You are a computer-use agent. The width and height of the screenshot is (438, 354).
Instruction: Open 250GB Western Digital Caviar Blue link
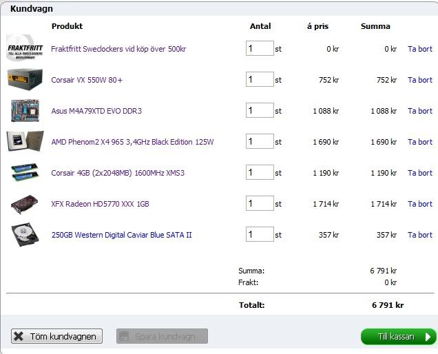click(121, 235)
